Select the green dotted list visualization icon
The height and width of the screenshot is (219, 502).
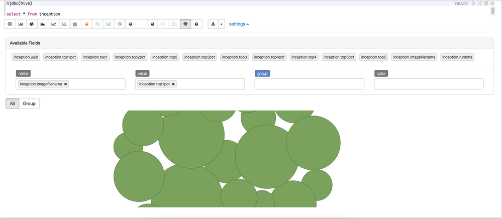(164, 24)
